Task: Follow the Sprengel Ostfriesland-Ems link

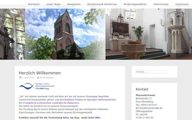Action: coord(101,100)
